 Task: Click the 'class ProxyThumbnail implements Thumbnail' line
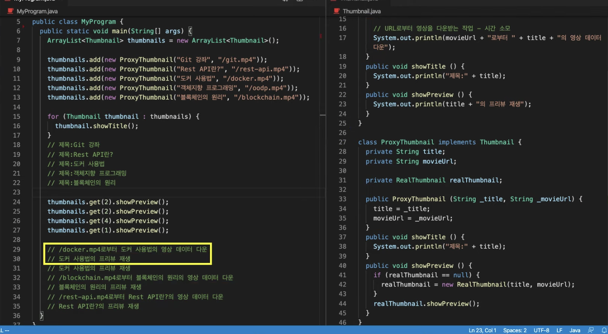point(440,142)
